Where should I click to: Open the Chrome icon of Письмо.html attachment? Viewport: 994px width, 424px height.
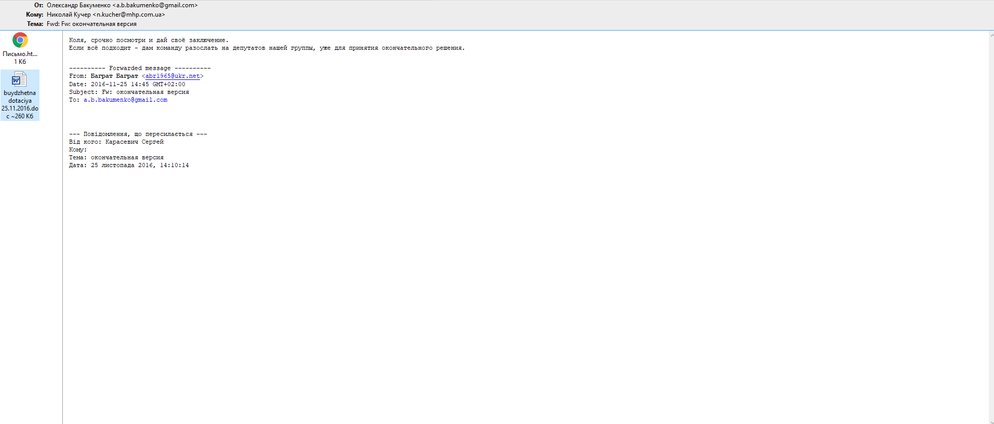[20, 40]
